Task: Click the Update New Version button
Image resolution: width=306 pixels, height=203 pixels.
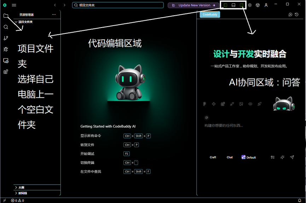Action: tap(194, 5)
